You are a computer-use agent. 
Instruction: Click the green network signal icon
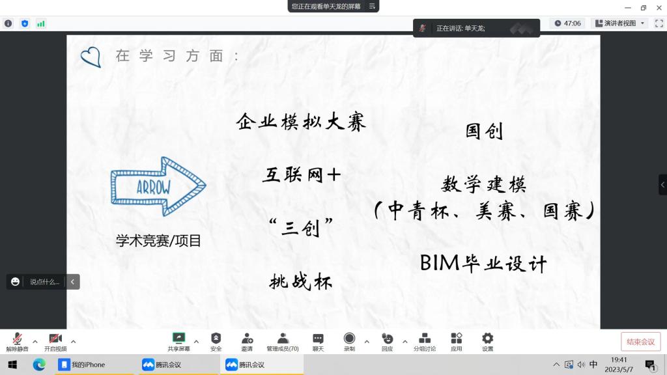coord(41,23)
